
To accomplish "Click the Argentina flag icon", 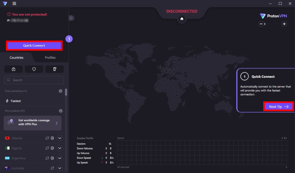I will pyautogui.click(x=7, y=158).
